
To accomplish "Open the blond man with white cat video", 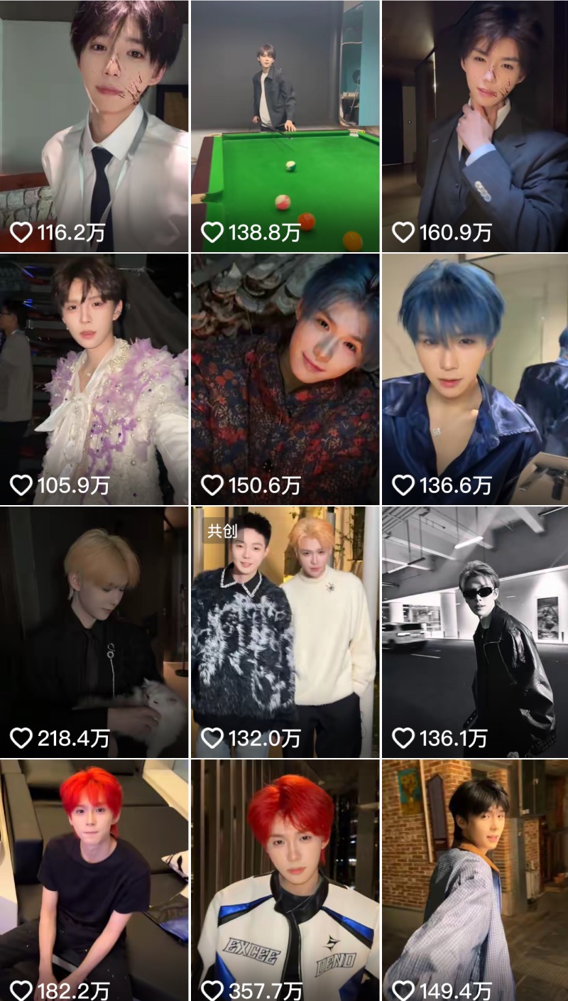I will (94, 632).
